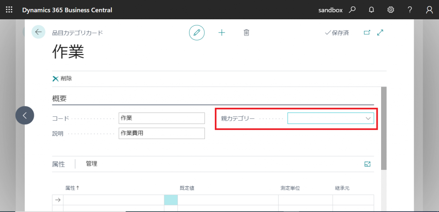The width and height of the screenshot is (439, 212).
Task: Expand the 親カテゴリー dropdown arrow
Action: pos(368,118)
